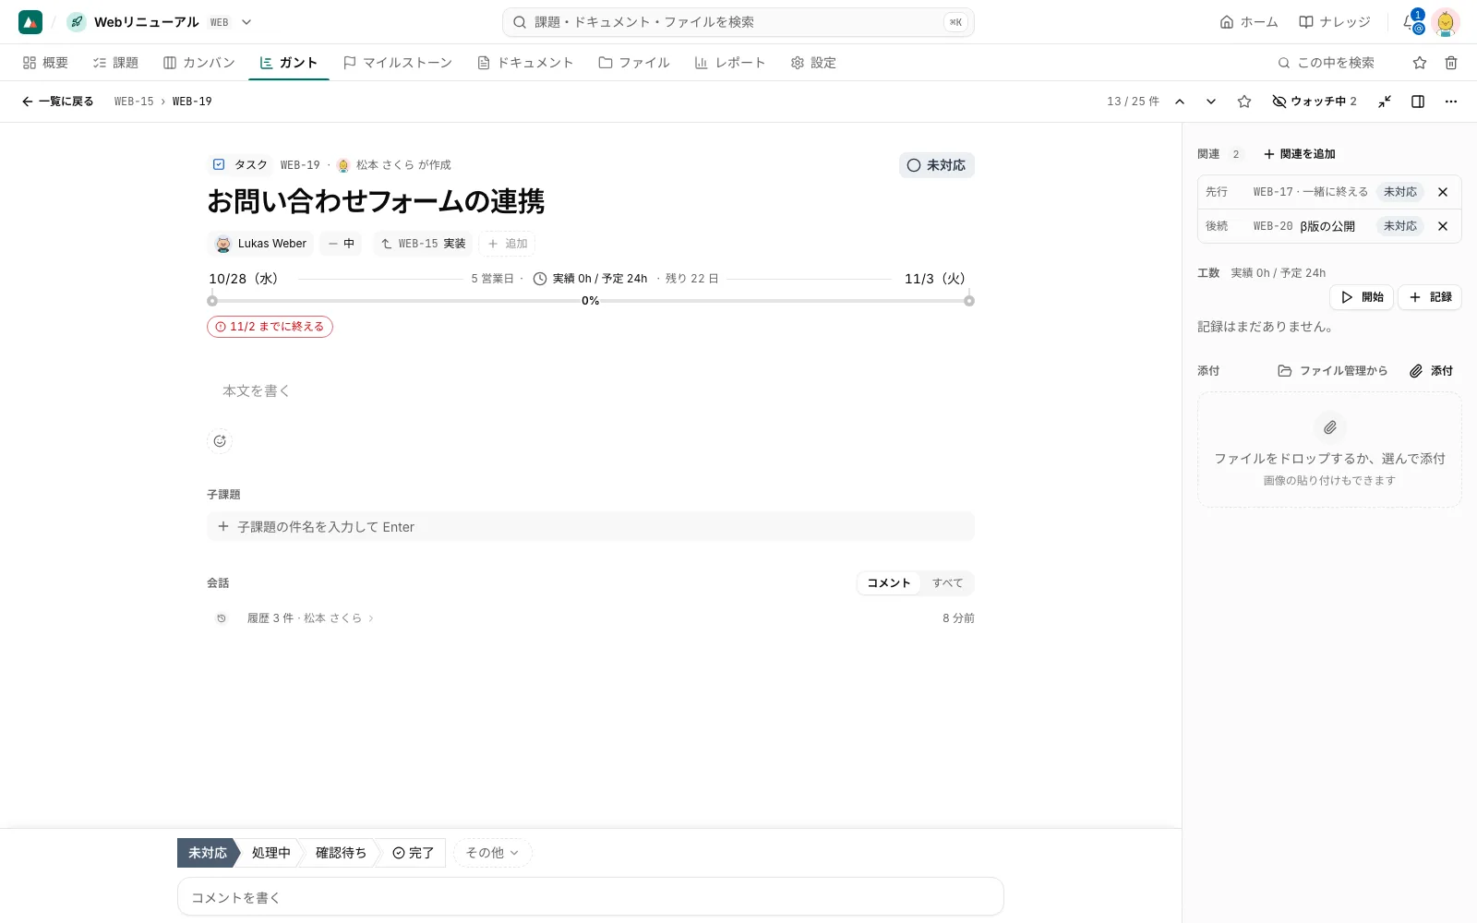Image resolution: width=1477 pixels, height=923 pixels.
Task: Click the コメントを書く input
Action: (591, 896)
